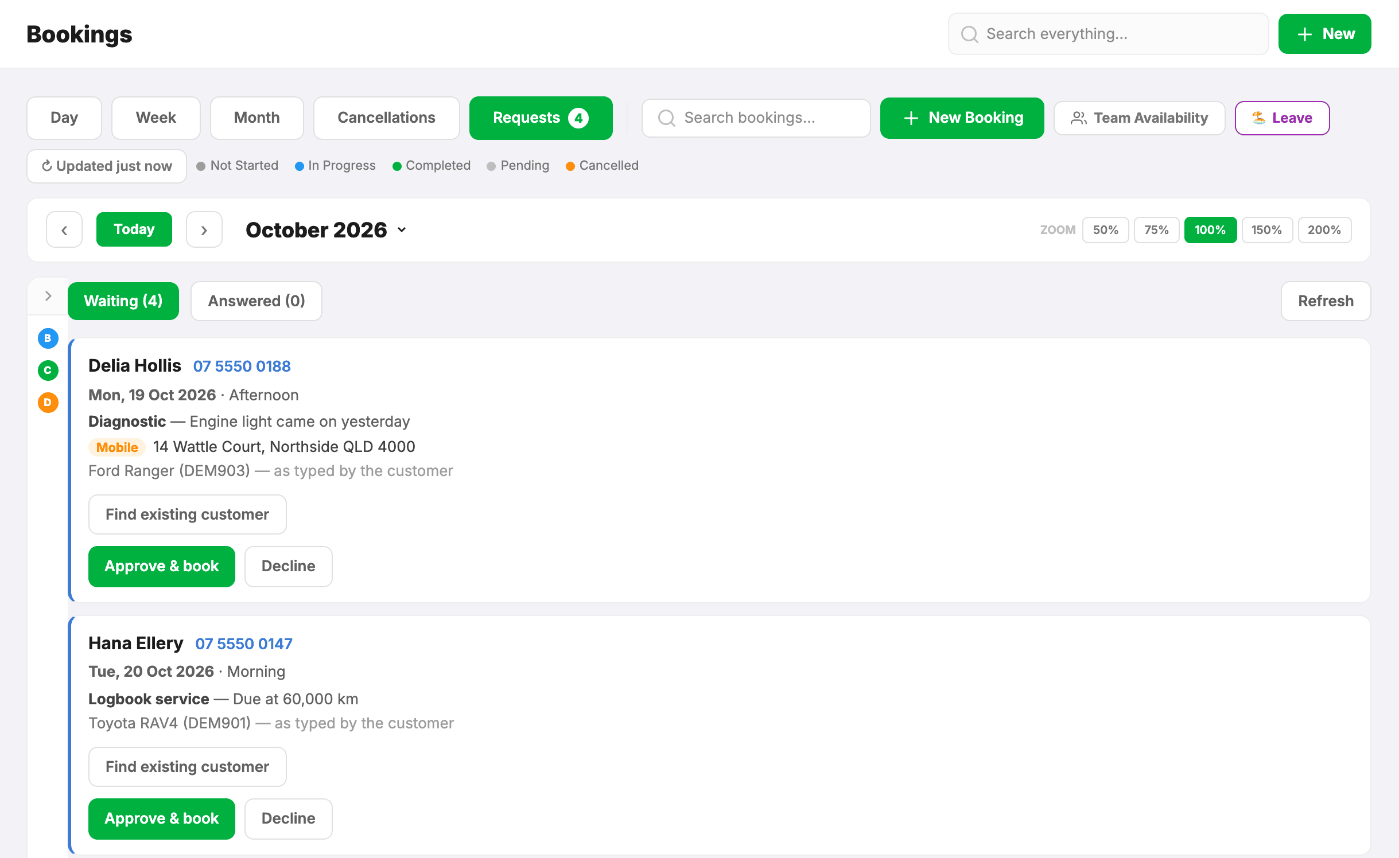
Task: Open Team Availability
Action: [x=1139, y=118]
